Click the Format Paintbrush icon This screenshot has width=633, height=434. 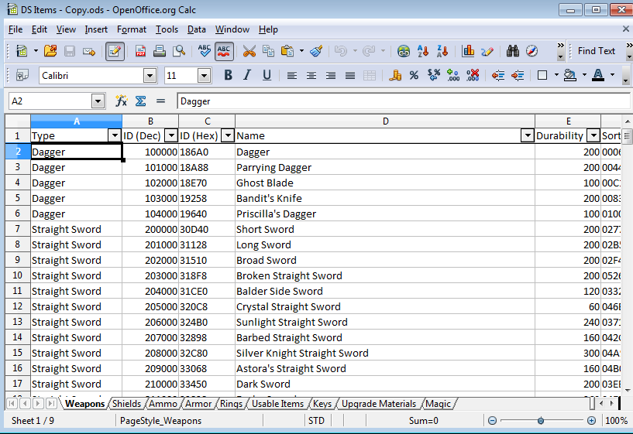point(316,51)
